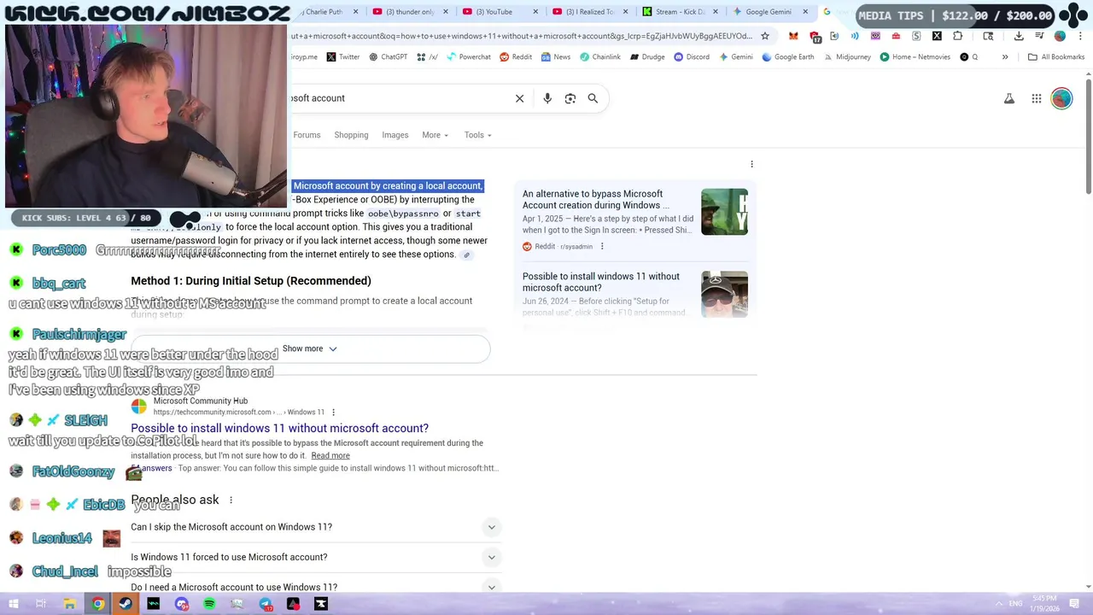Image resolution: width=1093 pixels, height=615 pixels.
Task: Open Steam from the taskbar
Action: coord(126,604)
